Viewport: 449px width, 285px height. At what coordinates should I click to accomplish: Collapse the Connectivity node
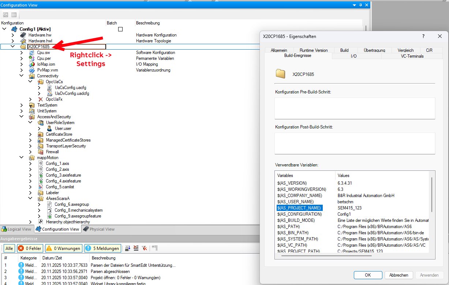tap(22, 76)
